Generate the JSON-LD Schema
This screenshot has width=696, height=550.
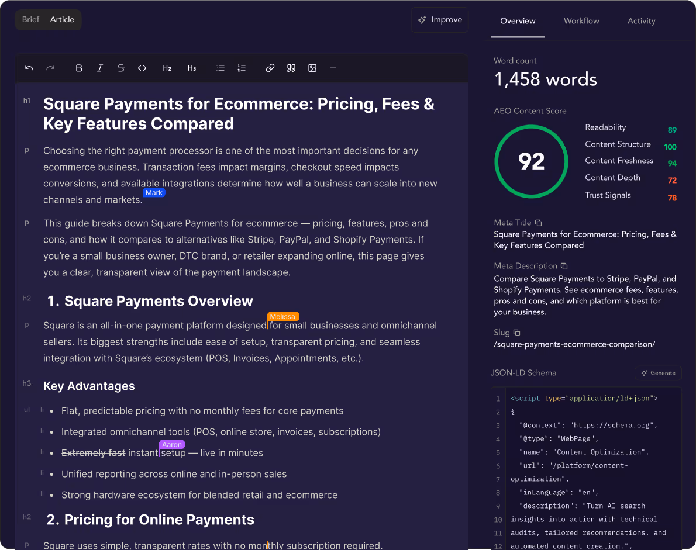[x=658, y=372]
